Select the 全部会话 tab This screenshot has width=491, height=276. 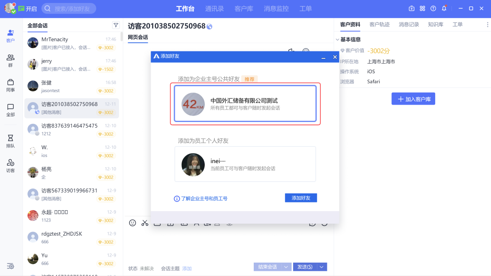pyautogui.click(x=38, y=26)
